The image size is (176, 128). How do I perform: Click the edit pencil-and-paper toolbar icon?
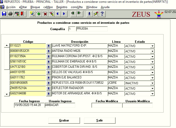tap(96, 14)
